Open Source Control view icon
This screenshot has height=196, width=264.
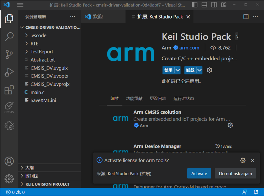9,54
